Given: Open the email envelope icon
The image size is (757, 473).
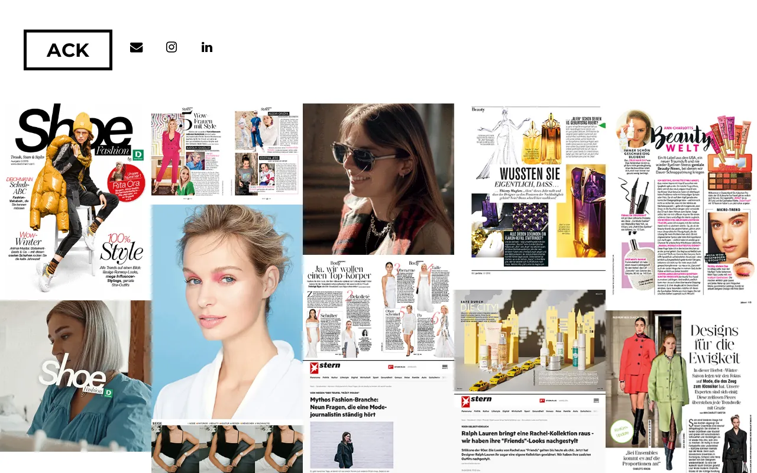Looking at the screenshot, I should (136, 47).
